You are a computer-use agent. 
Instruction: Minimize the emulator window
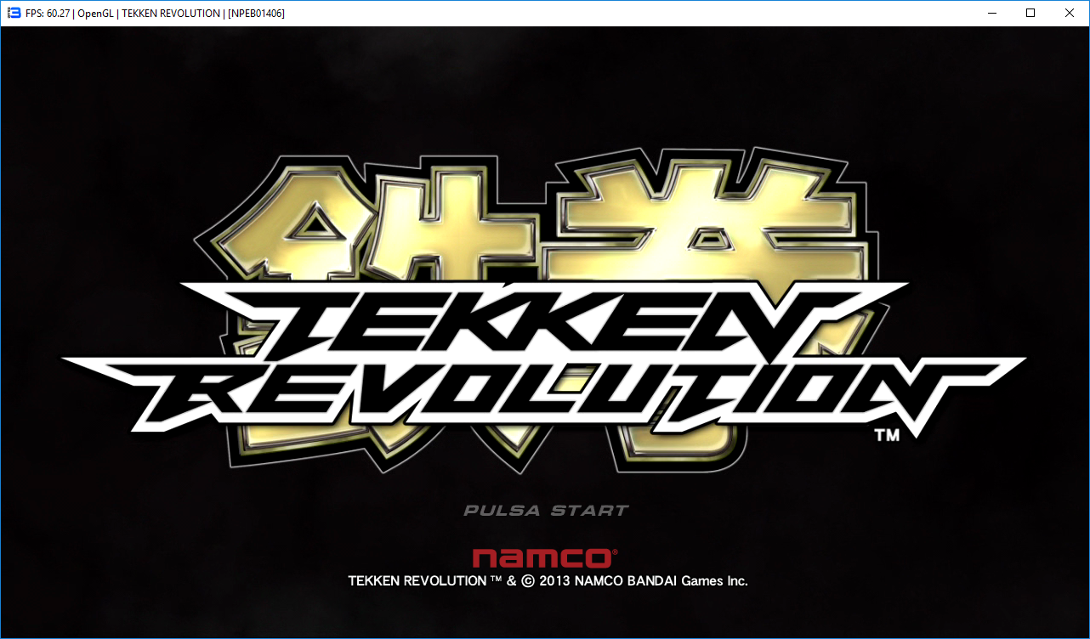(991, 13)
